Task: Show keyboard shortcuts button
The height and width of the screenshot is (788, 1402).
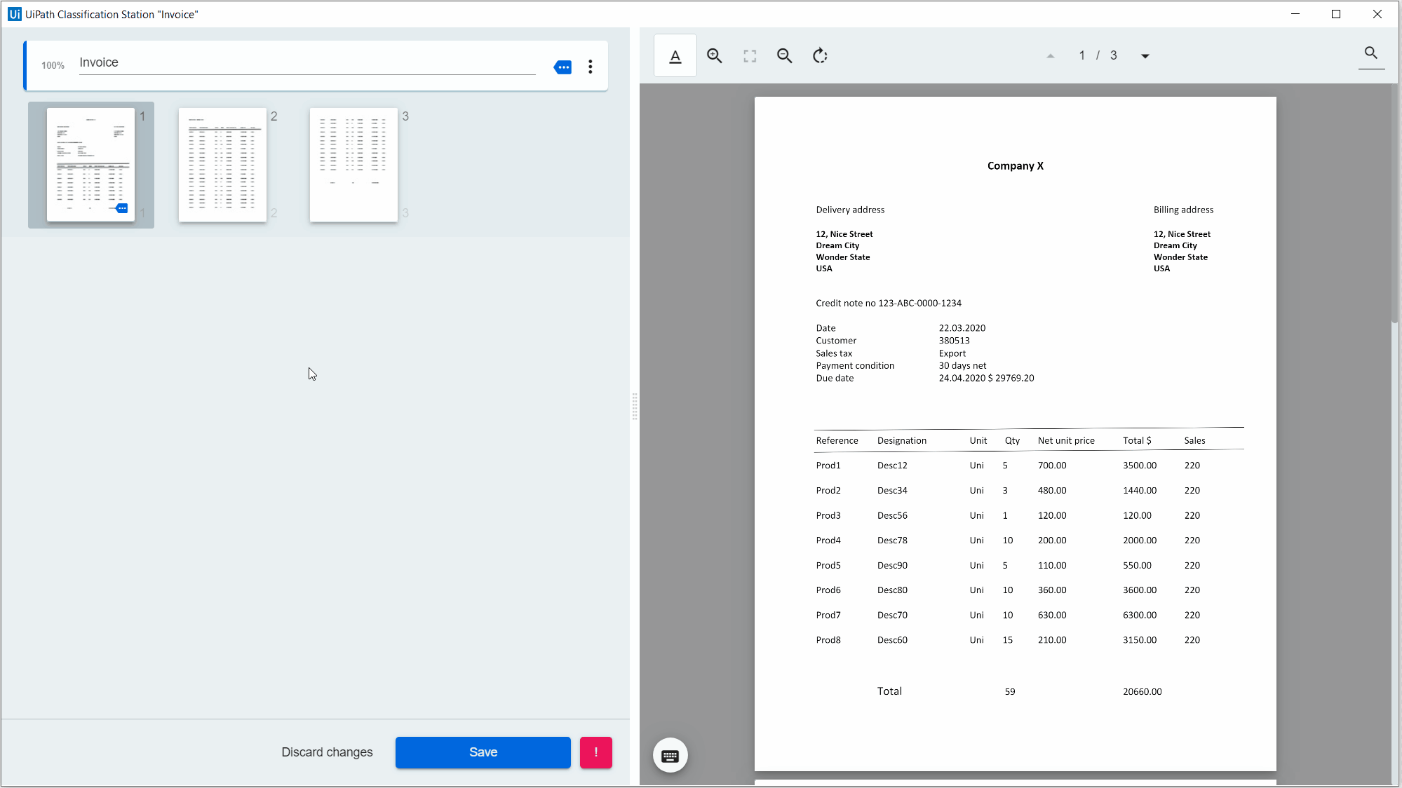Action: tap(670, 755)
